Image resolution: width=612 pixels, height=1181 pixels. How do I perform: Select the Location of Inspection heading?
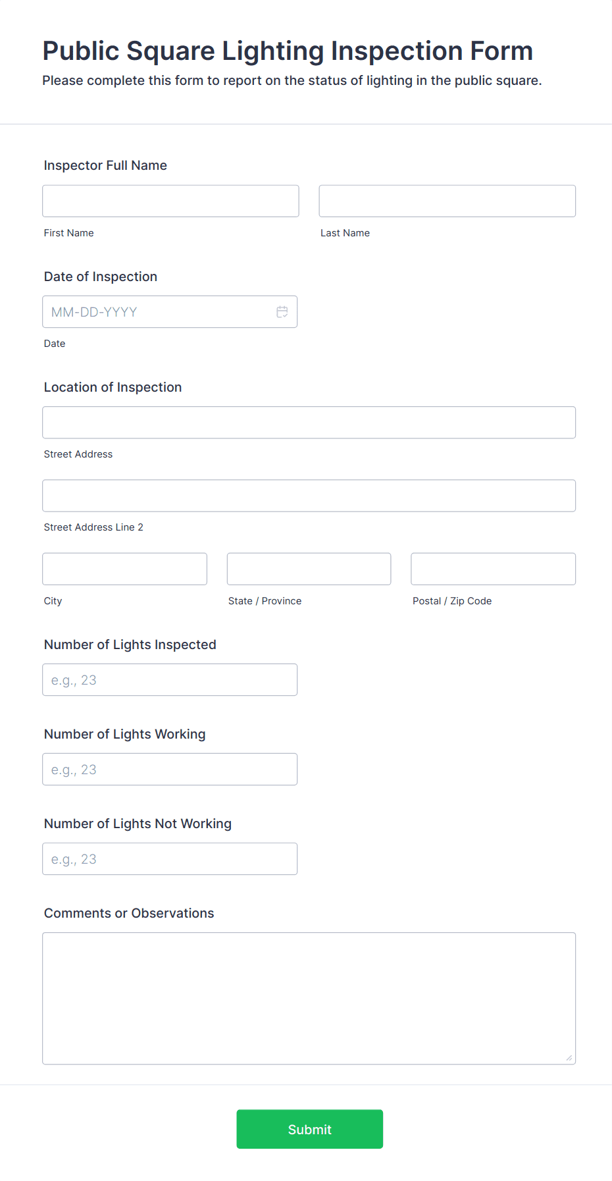pyautogui.click(x=113, y=387)
